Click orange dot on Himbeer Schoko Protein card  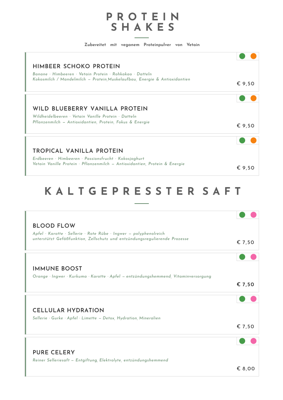coord(253,56)
